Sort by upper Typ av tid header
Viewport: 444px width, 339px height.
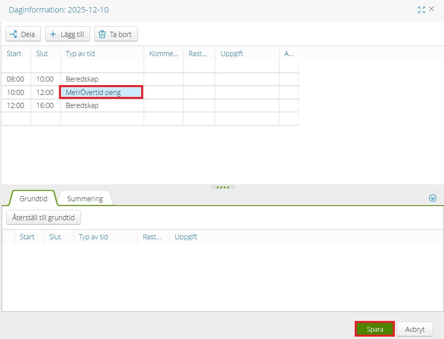pyautogui.click(x=80, y=54)
